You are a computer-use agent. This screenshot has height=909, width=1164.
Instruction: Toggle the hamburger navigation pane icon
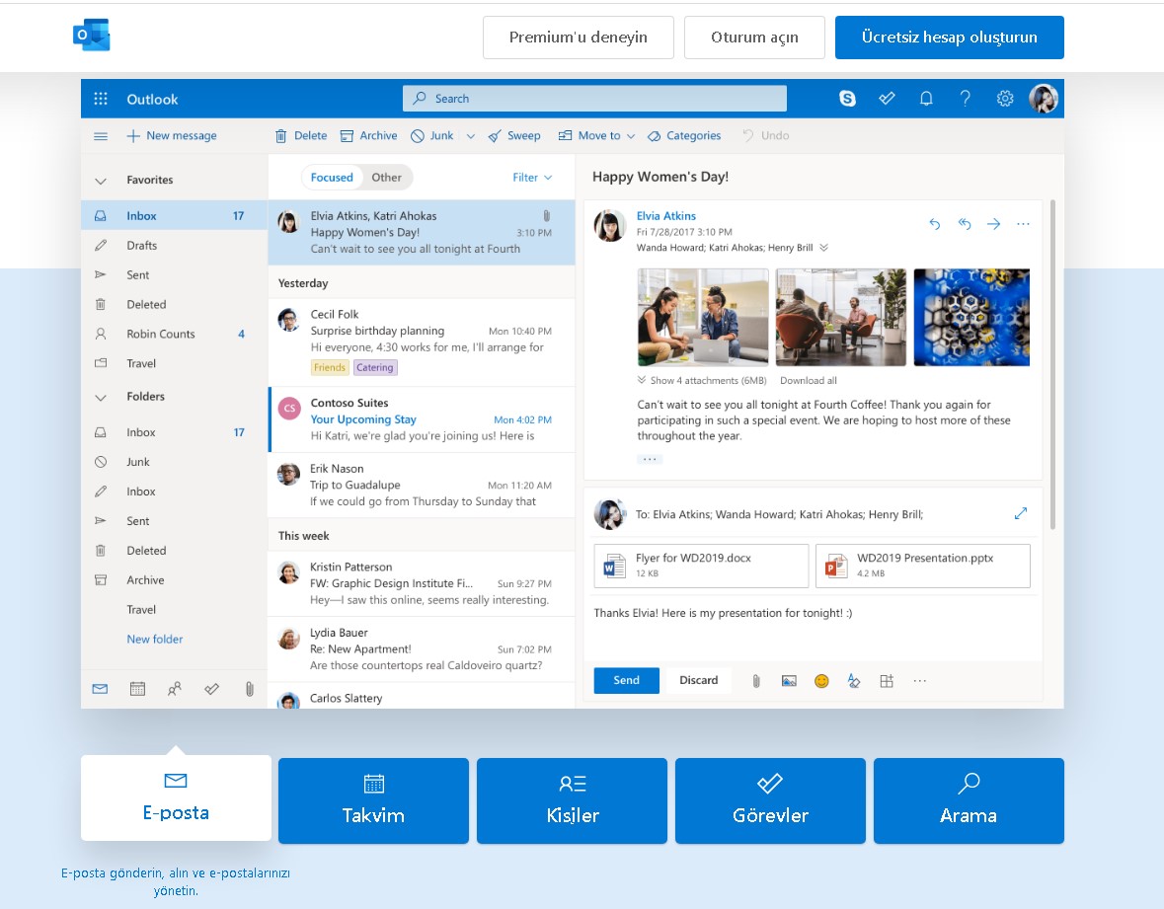(101, 136)
